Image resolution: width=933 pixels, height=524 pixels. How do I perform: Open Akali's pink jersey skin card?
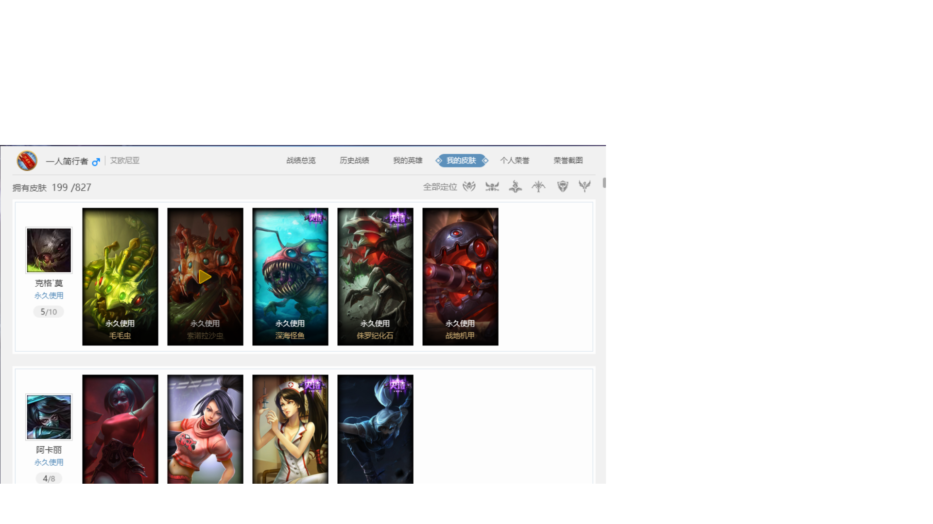point(205,429)
